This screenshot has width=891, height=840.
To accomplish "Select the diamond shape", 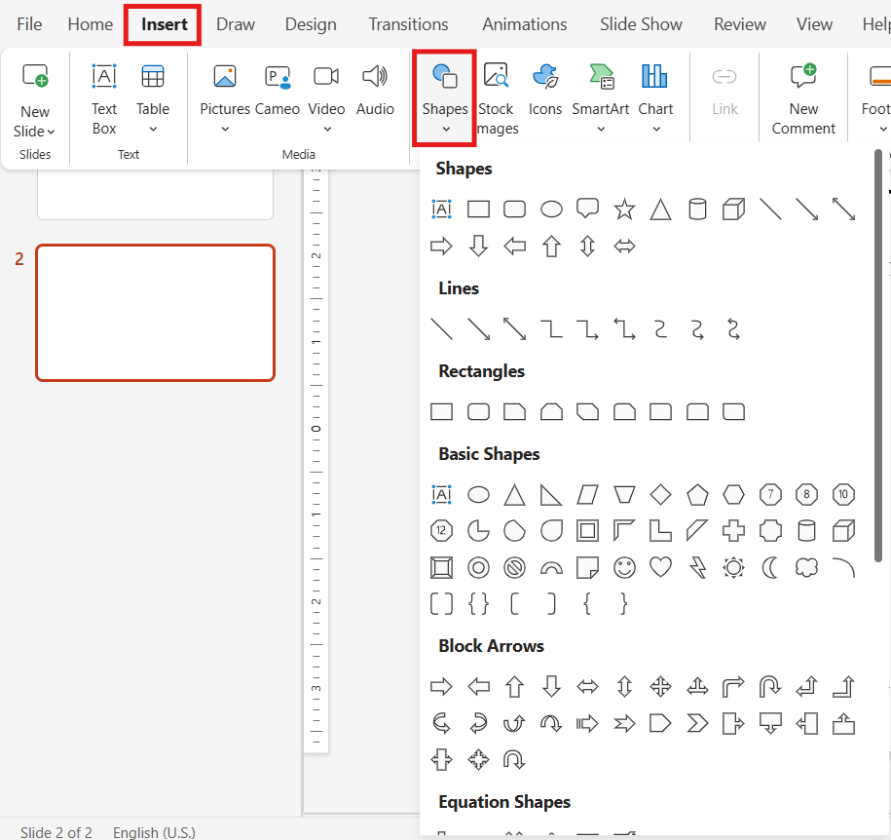I will coord(660,494).
